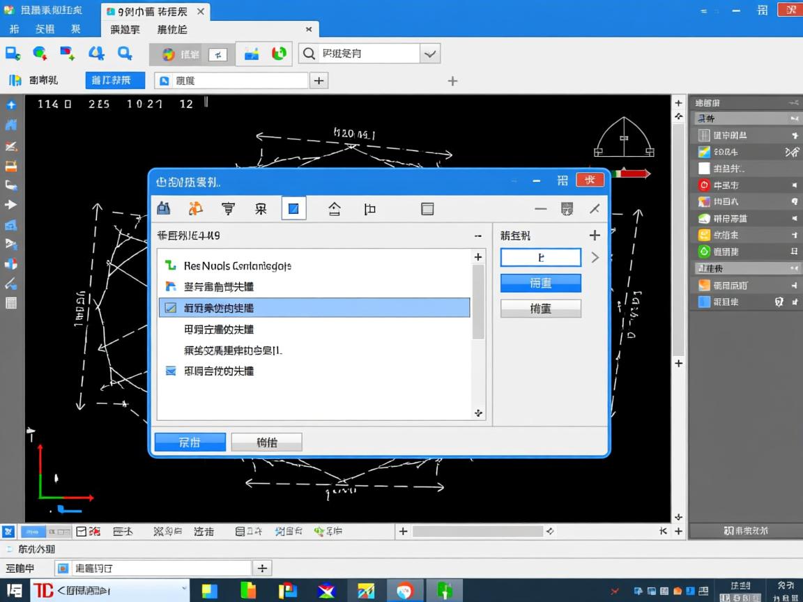
Task: Click the blue button at dialog bottom left
Action: [x=190, y=442]
